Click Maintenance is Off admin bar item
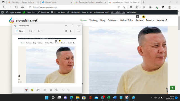This screenshot has height=101, width=180. point(101,12)
